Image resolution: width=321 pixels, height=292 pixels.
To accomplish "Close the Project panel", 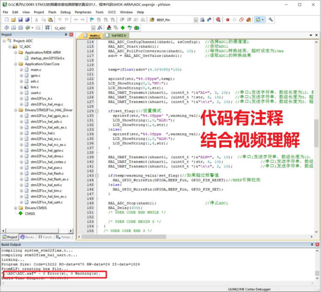I will 71,35.
